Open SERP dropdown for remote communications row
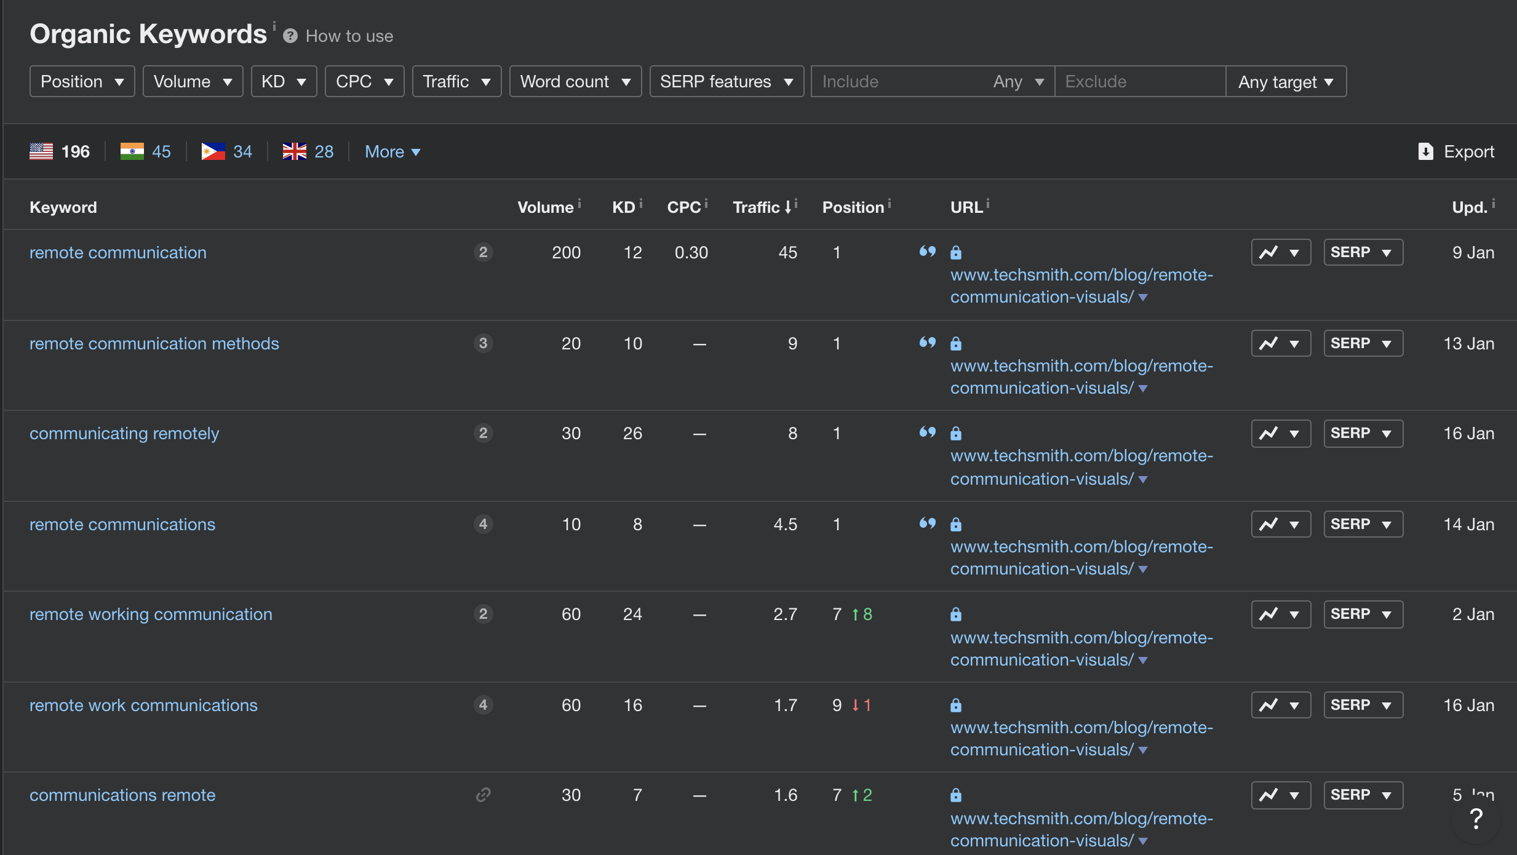Screen dimensions: 1517x855 [1363, 524]
